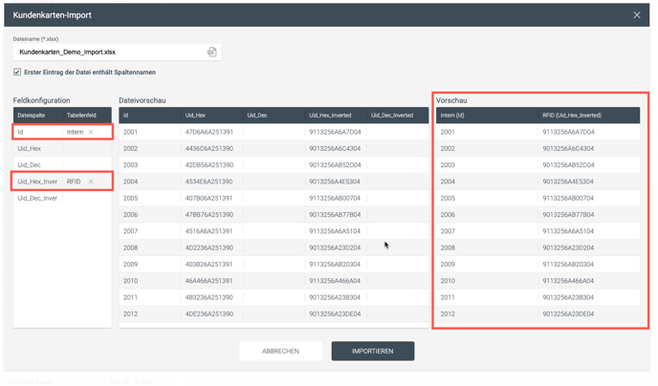658x386 pixels.
Task: Click Id cell 2001 in Dateivorschau
Action: point(130,132)
